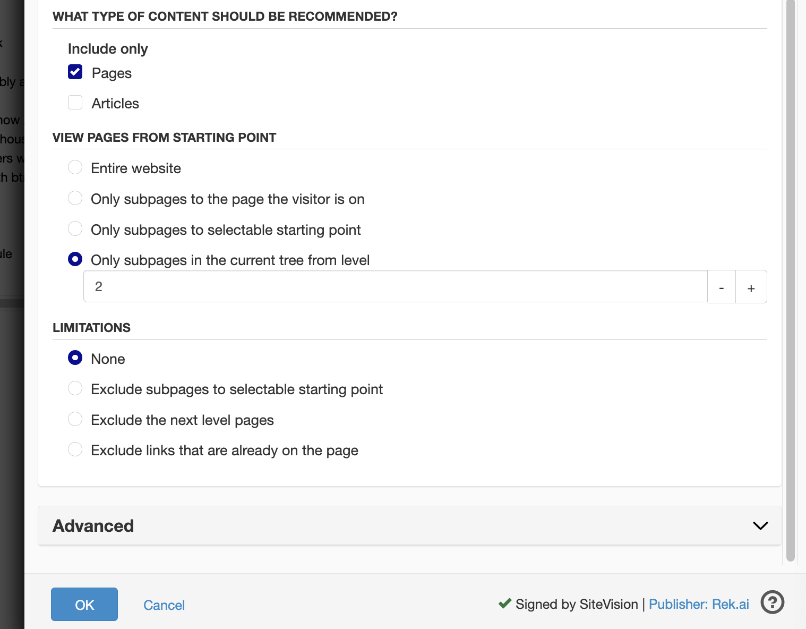Enable the Articles checkbox
Image resolution: width=806 pixels, height=629 pixels.
[x=75, y=103]
